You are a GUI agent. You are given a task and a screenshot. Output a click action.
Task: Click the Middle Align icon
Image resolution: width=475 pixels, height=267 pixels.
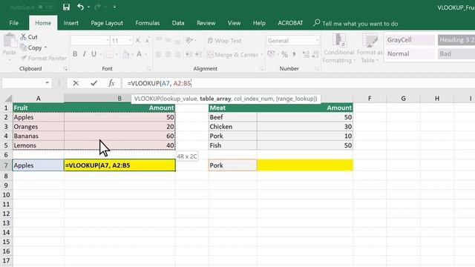coord(168,40)
